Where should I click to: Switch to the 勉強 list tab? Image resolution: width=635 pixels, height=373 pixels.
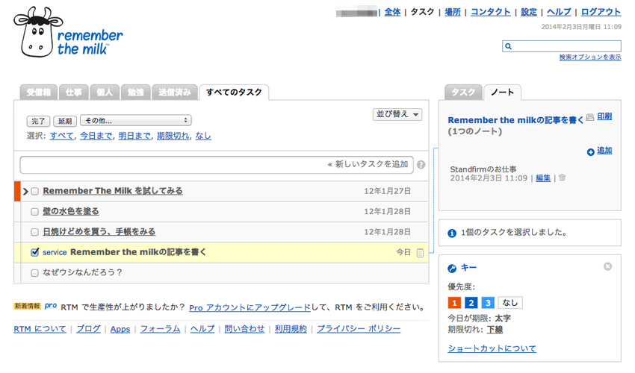pyautogui.click(x=136, y=93)
